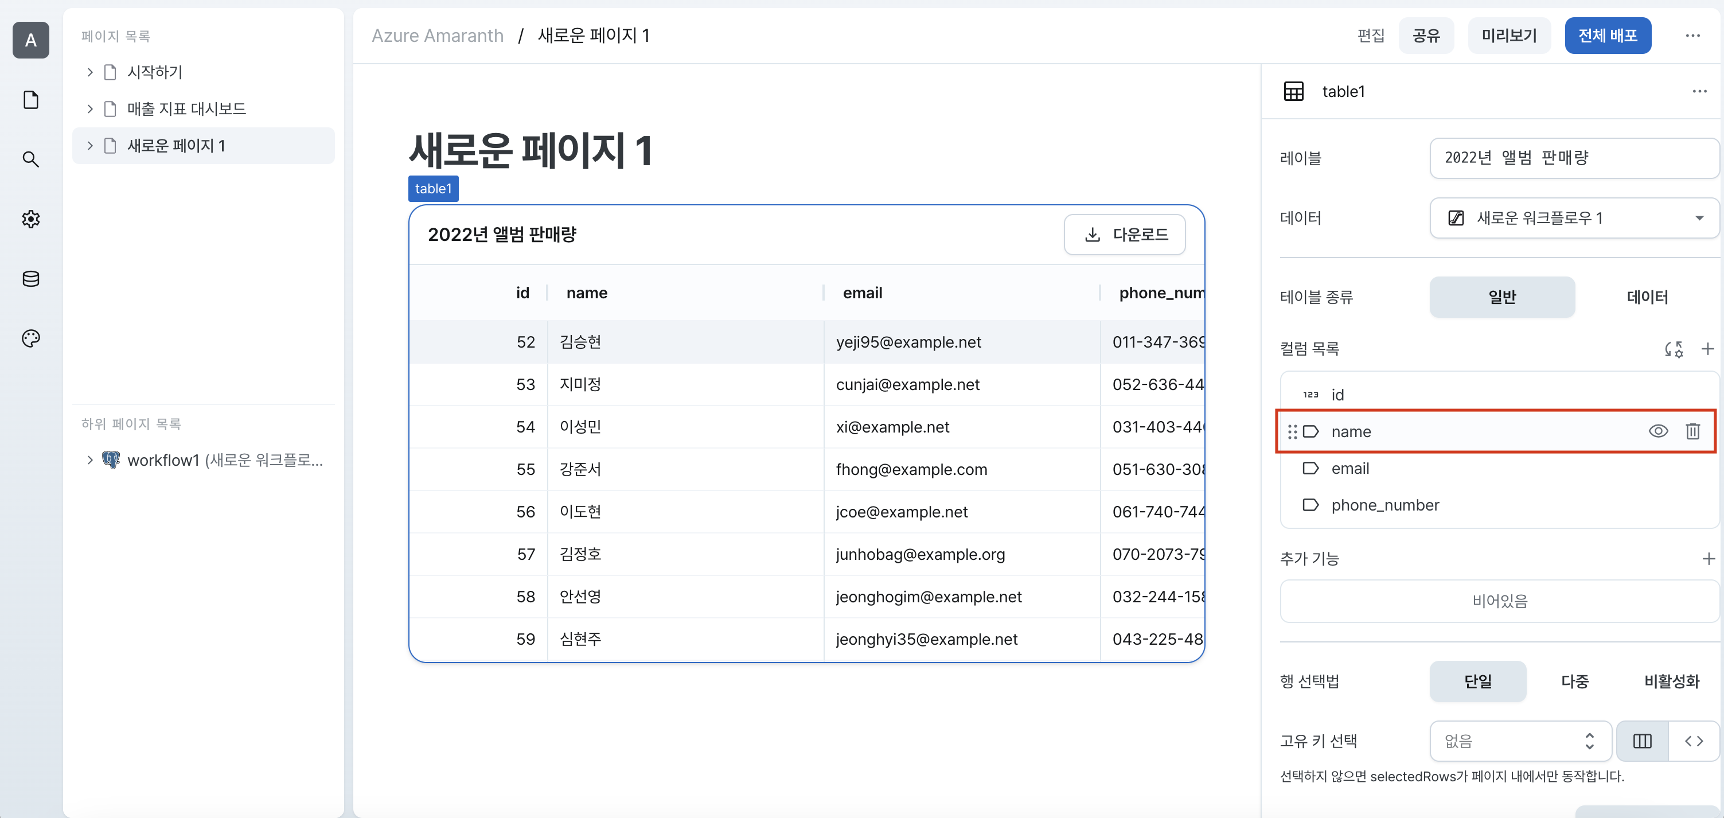1724x818 pixels.
Task: Click the page icon next to 시작하기
Action: (111, 72)
